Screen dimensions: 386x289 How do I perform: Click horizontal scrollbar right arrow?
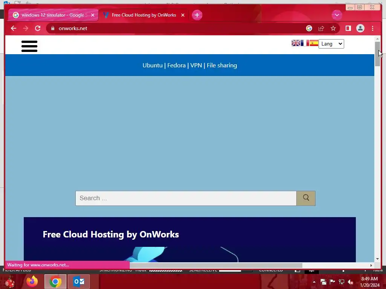[371, 265]
